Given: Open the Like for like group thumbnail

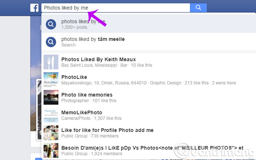Looking at the screenshot, I should [x=51, y=133].
